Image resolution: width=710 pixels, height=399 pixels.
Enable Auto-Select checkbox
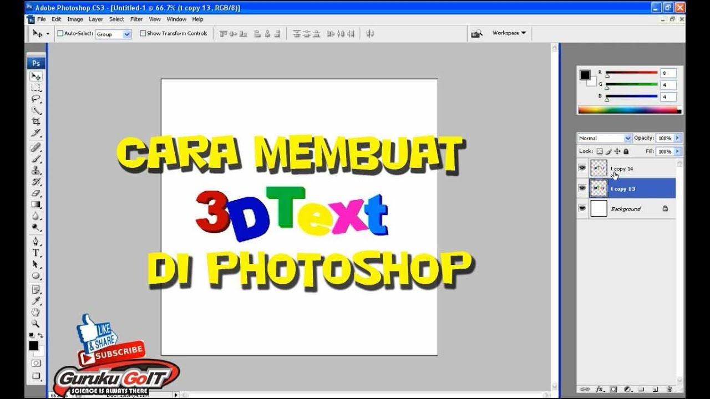pos(60,34)
